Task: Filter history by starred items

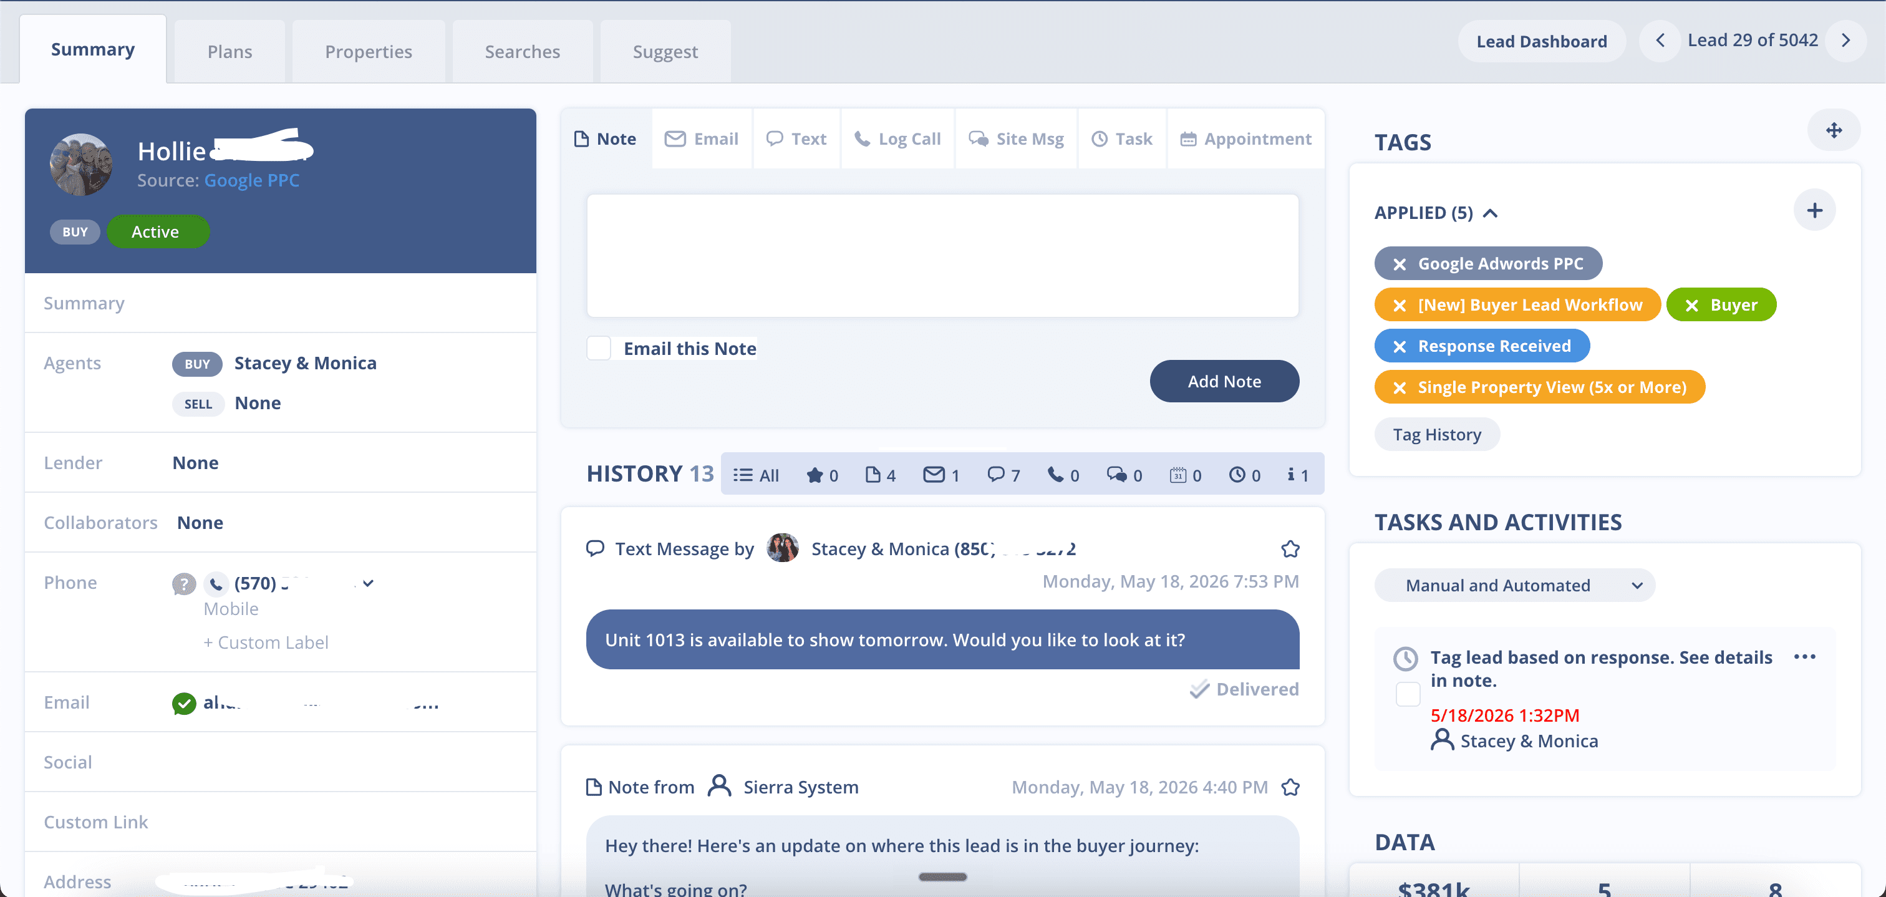Action: click(x=821, y=475)
